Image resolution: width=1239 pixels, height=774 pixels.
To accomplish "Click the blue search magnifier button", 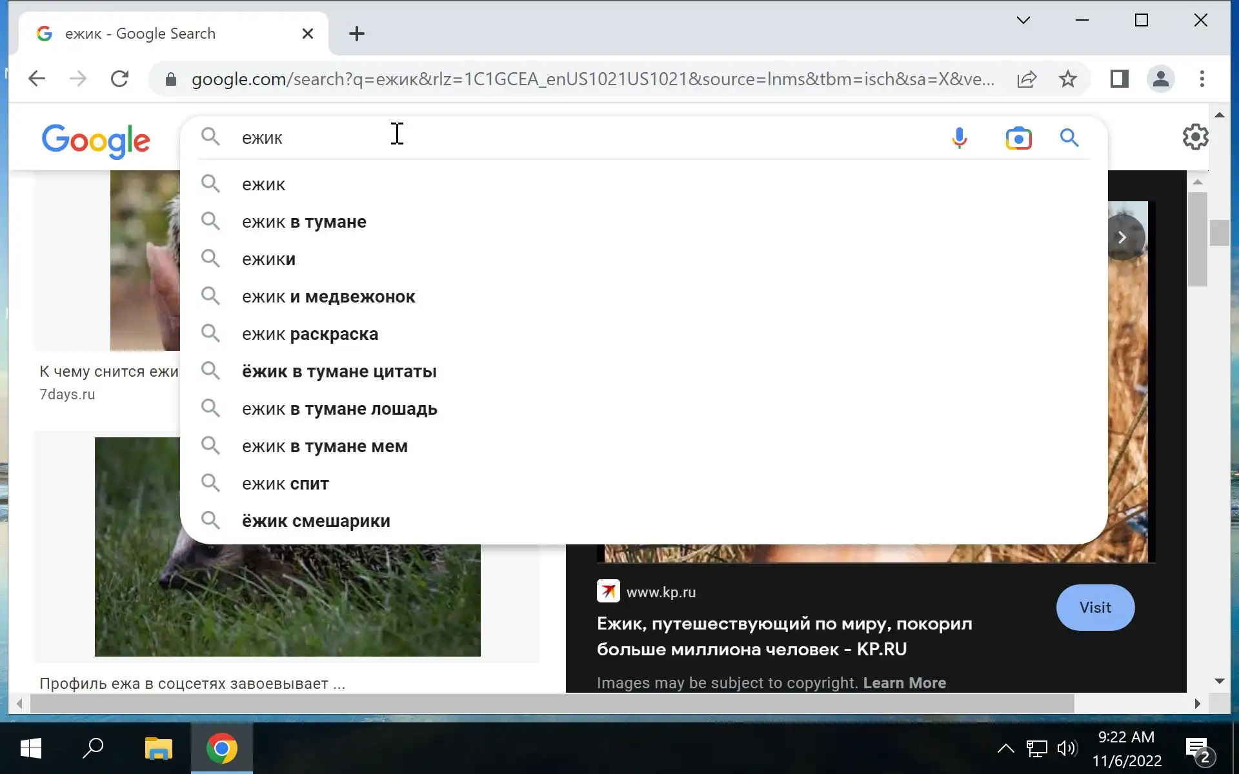I will tap(1069, 138).
